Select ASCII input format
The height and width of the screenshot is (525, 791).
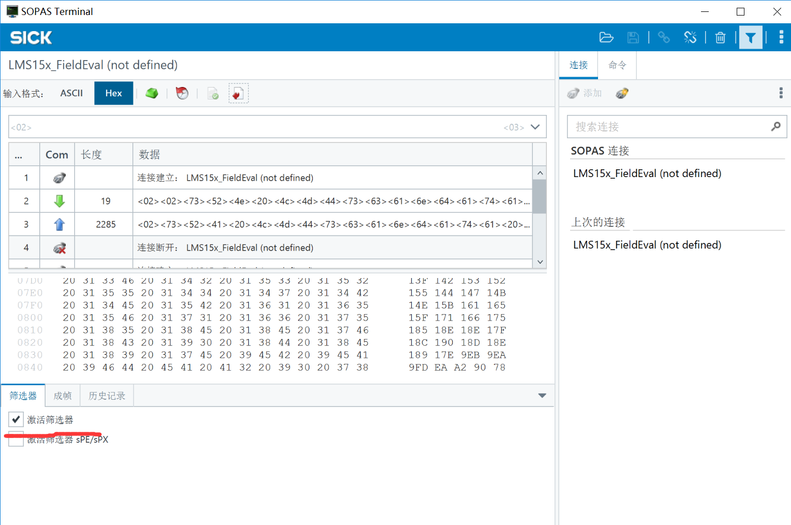[71, 93]
